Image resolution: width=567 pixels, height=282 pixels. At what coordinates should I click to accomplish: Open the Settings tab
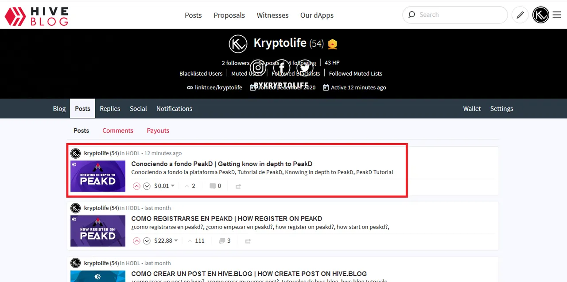pos(501,109)
